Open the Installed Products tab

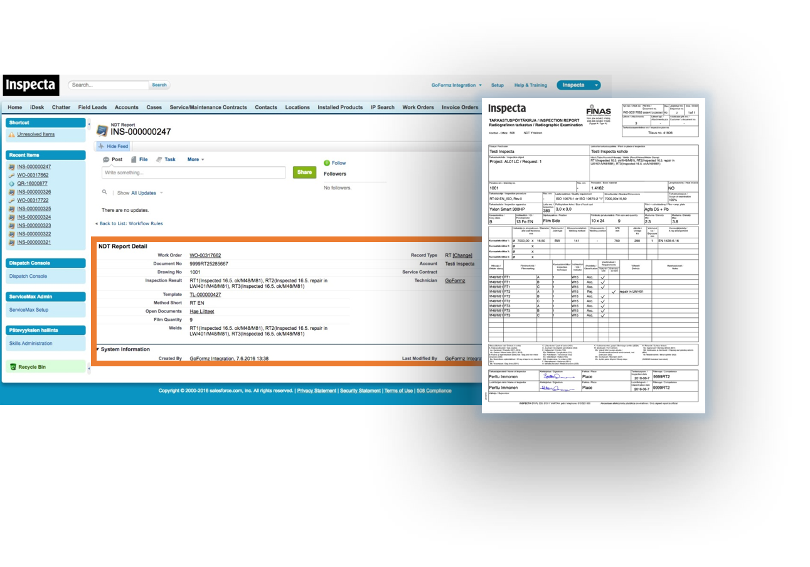point(340,107)
